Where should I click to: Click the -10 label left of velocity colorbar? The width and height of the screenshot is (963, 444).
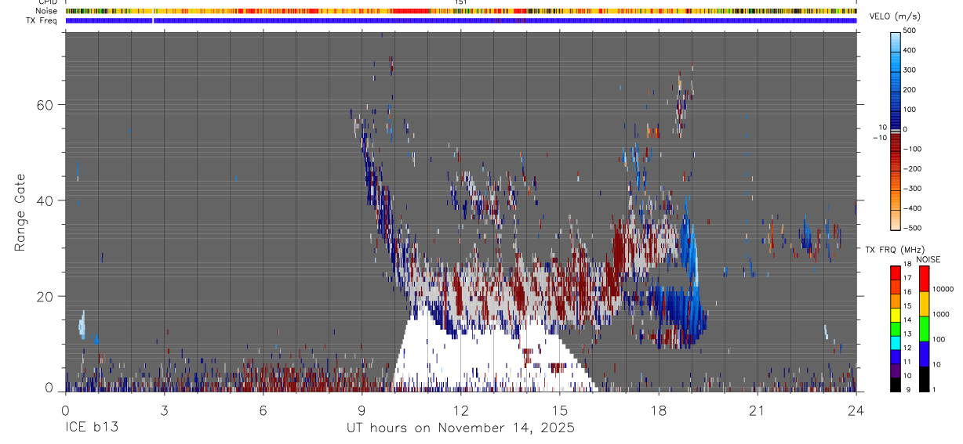(x=878, y=137)
